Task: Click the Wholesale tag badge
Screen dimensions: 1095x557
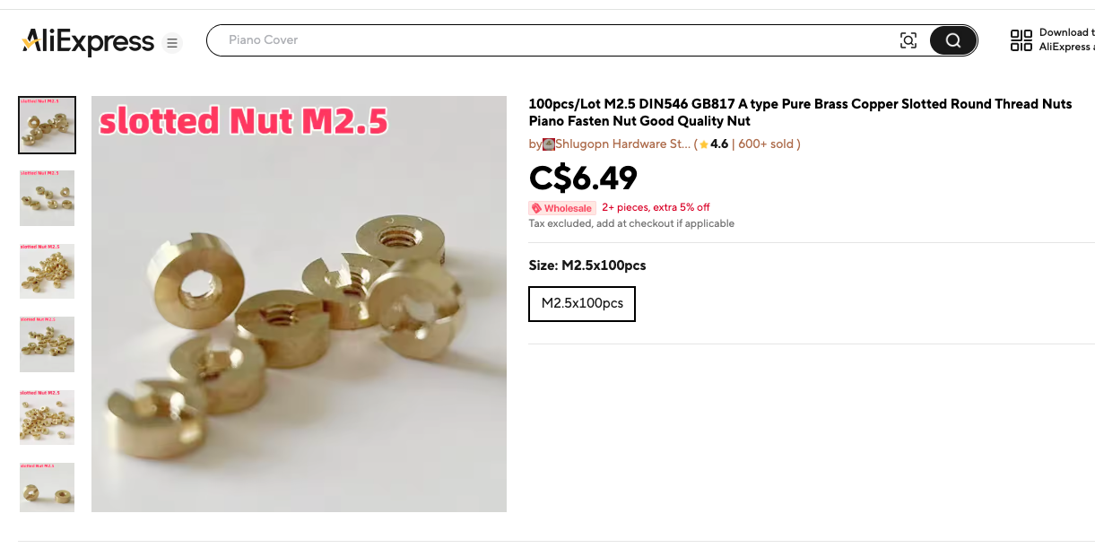Action: (x=562, y=208)
